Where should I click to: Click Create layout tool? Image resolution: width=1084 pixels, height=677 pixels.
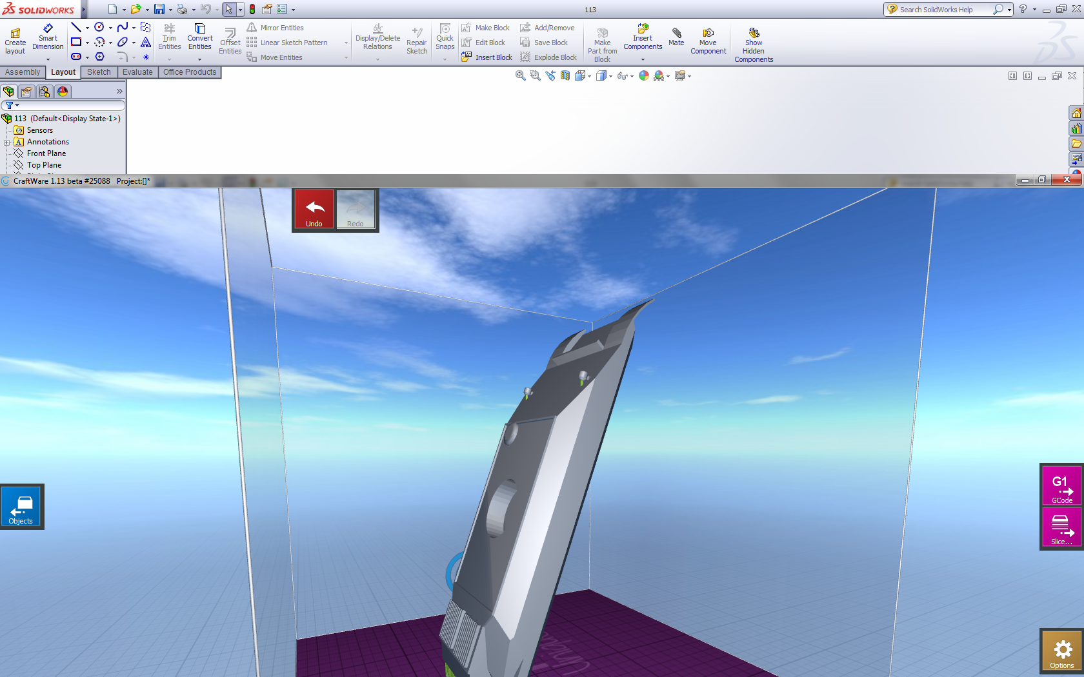15,41
